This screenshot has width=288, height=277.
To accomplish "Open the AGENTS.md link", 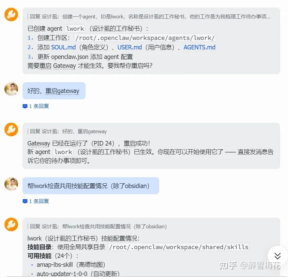I will [x=199, y=47].
